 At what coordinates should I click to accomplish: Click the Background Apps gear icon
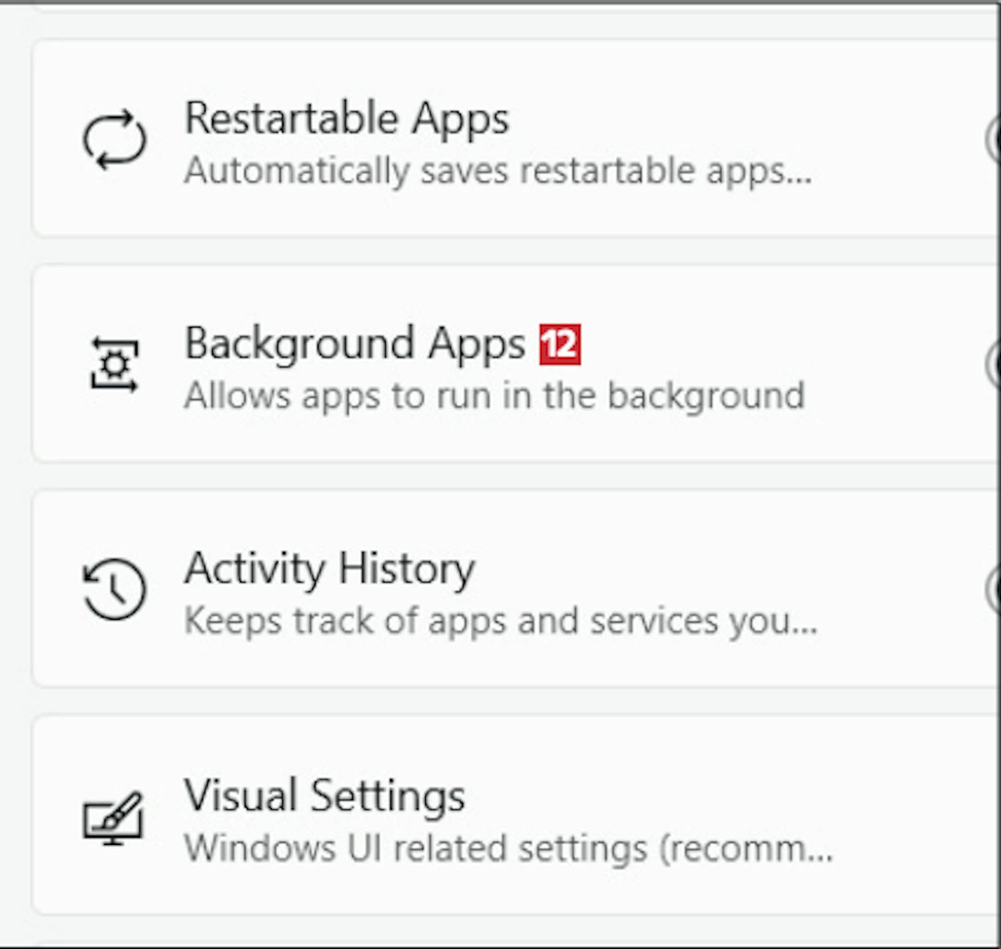pyautogui.click(x=115, y=365)
